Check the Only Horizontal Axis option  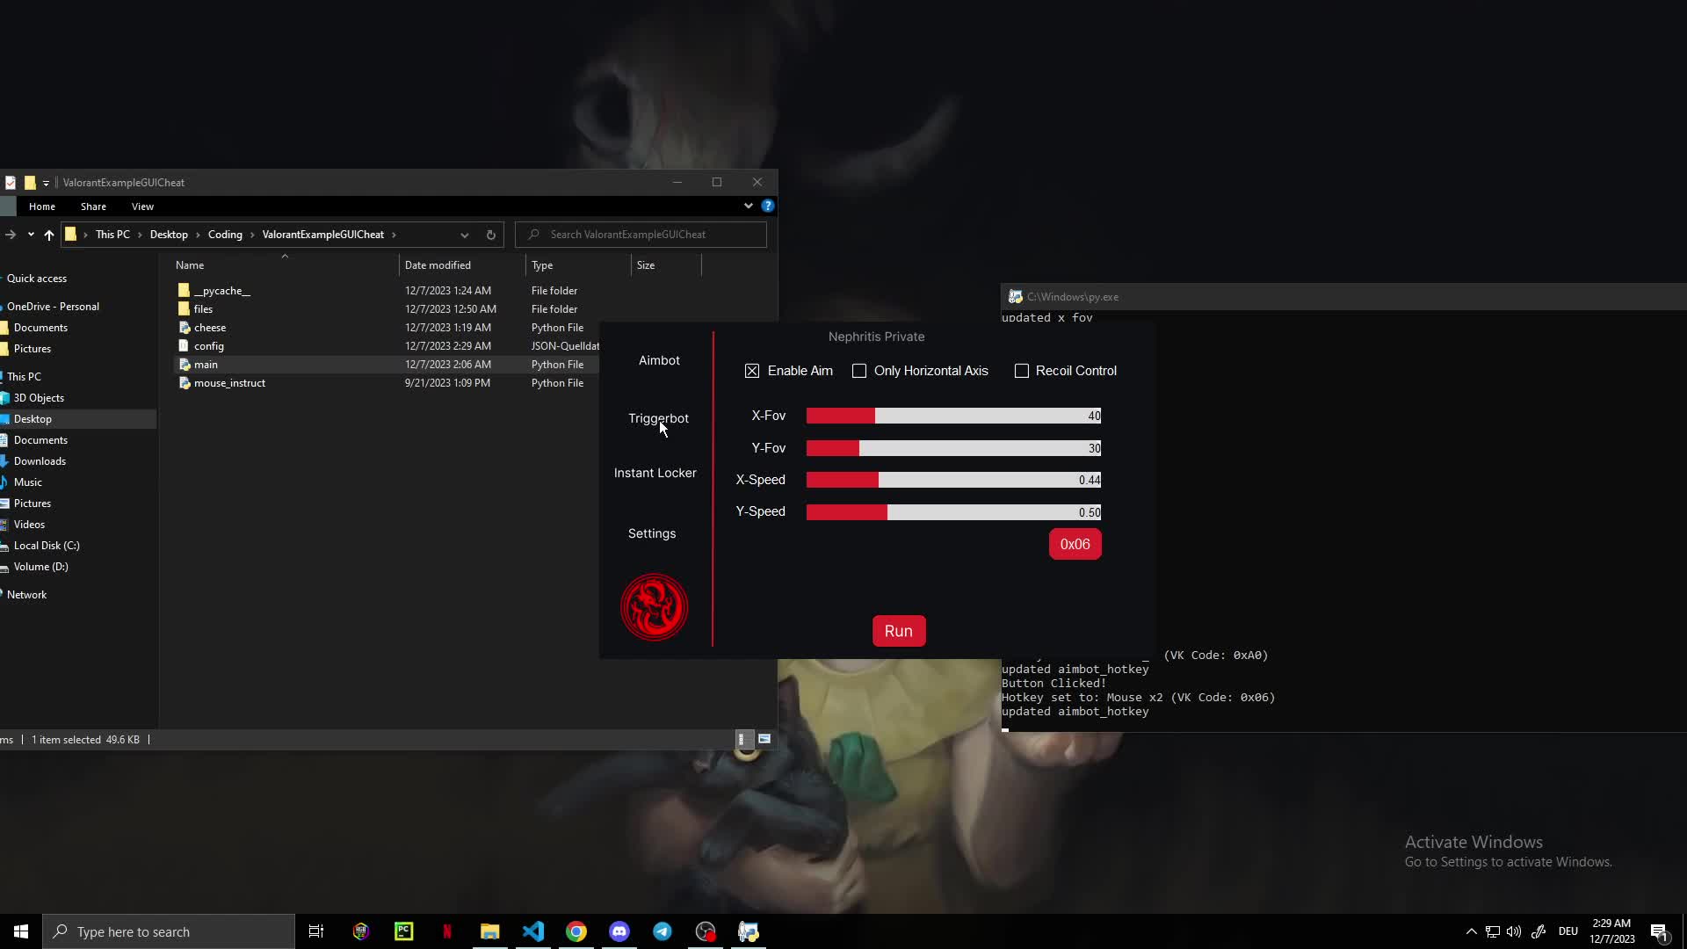click(858, 370)
